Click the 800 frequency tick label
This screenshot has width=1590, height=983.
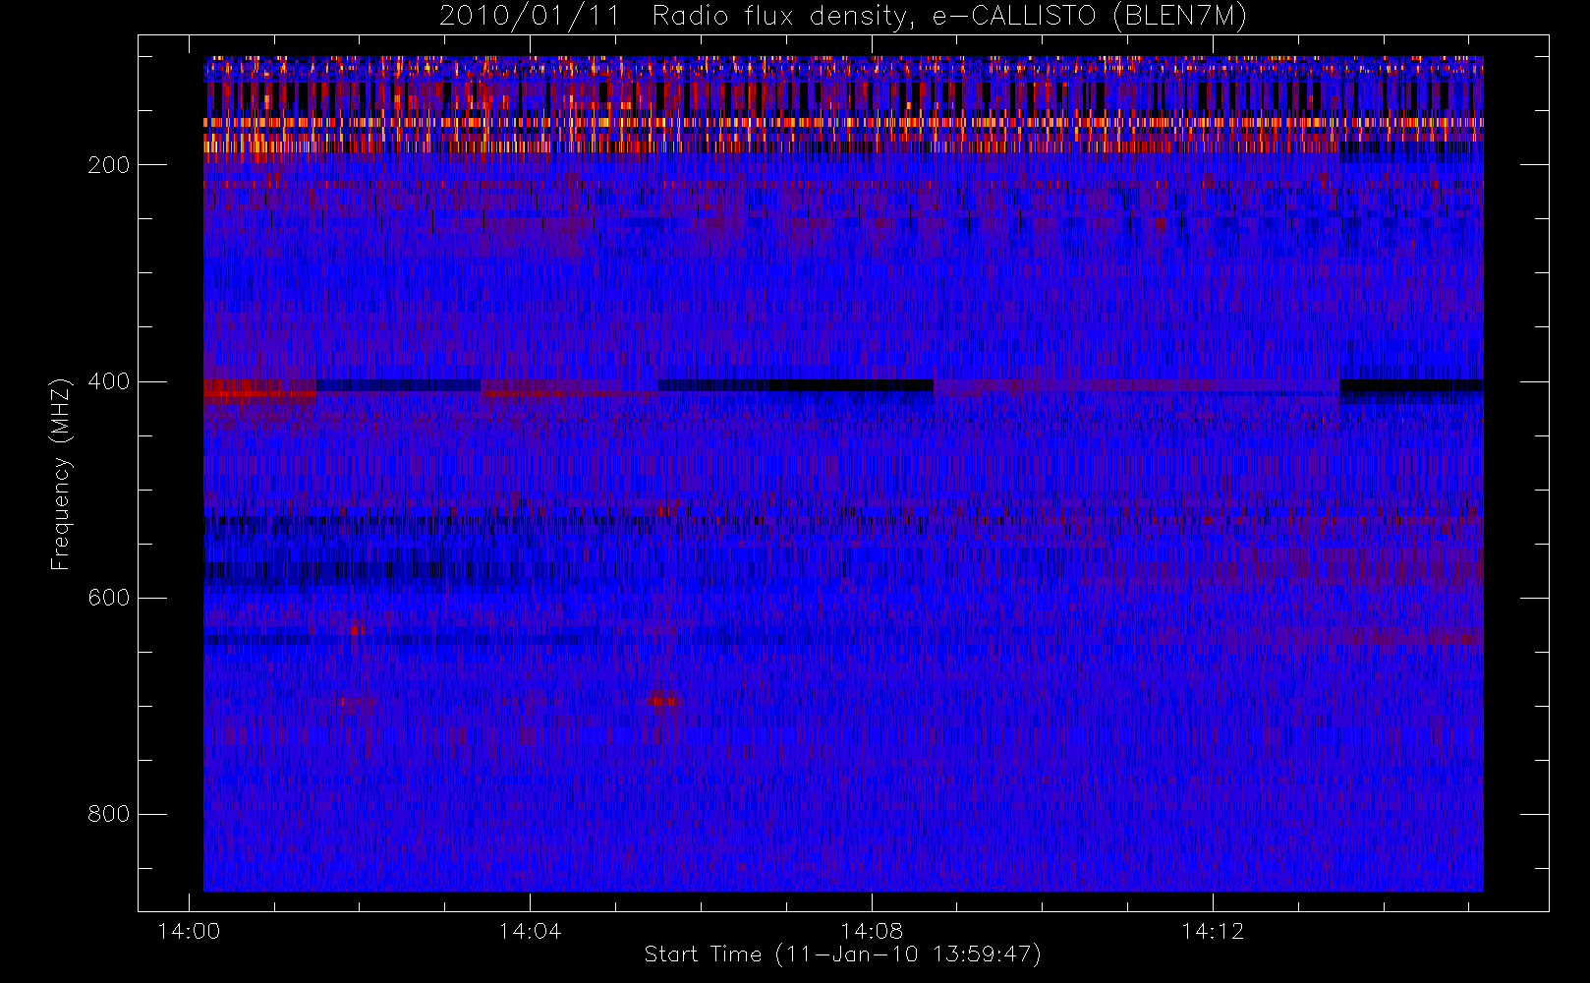pos(108,814)
